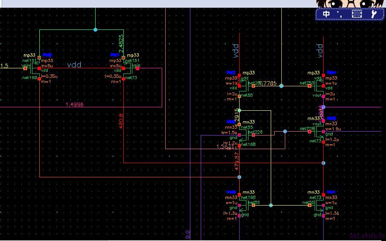Click the net73 label under the right 5u PMOS

point(132,78)
